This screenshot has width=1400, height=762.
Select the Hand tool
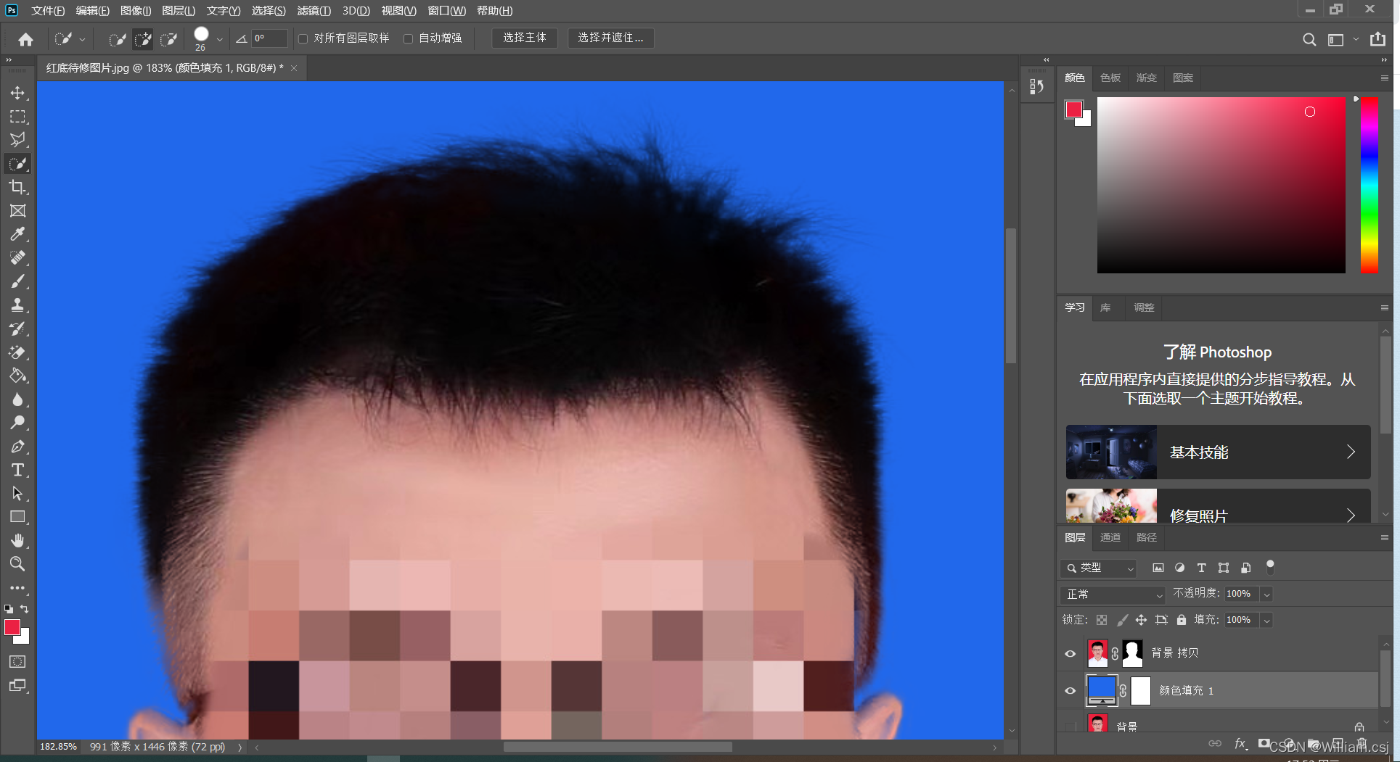coord(17,541)
